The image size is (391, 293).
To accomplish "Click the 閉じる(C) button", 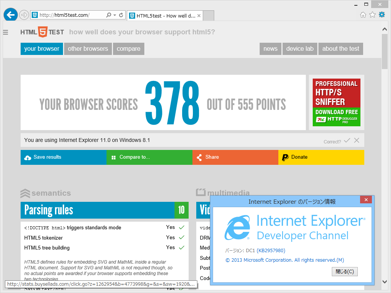I will click(345, 272).
